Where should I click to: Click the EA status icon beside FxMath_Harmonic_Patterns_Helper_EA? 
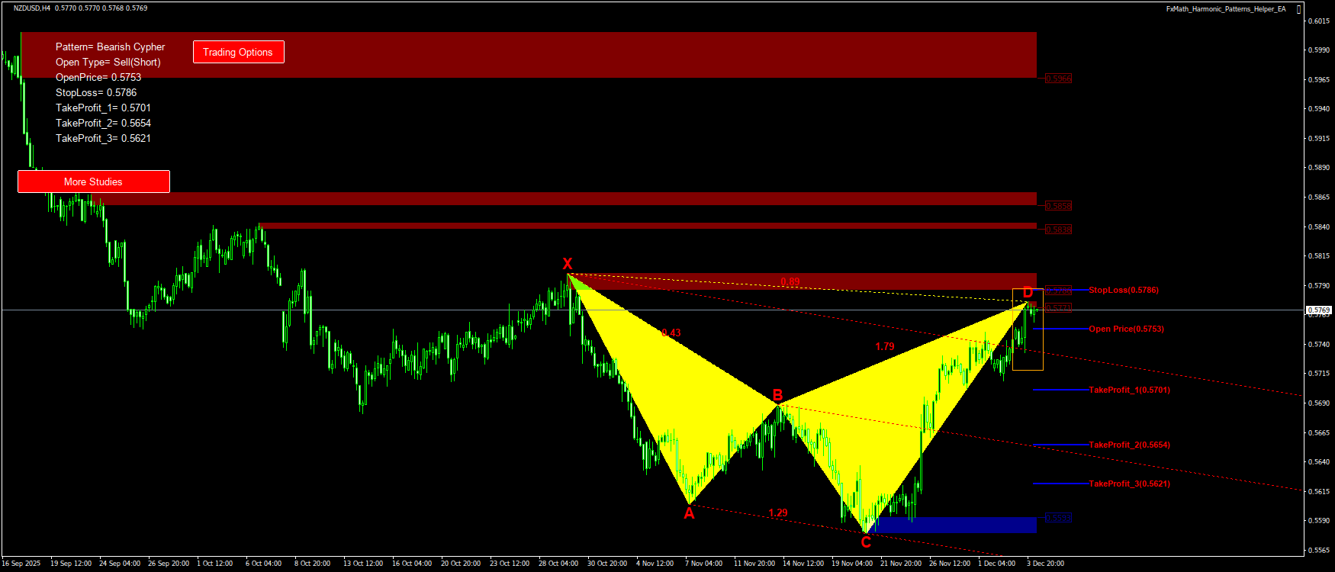coord(1299,9)
